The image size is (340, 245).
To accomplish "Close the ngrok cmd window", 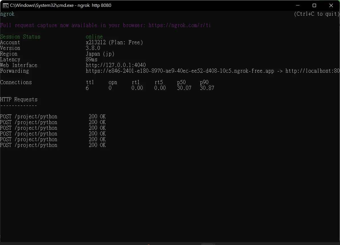I will coord(331,5).
